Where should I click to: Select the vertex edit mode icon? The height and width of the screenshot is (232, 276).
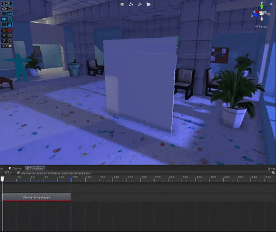131,4
